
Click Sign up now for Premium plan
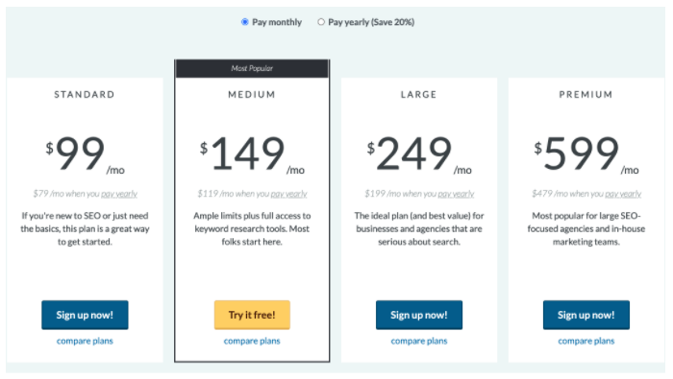click(x=586, y=315)
